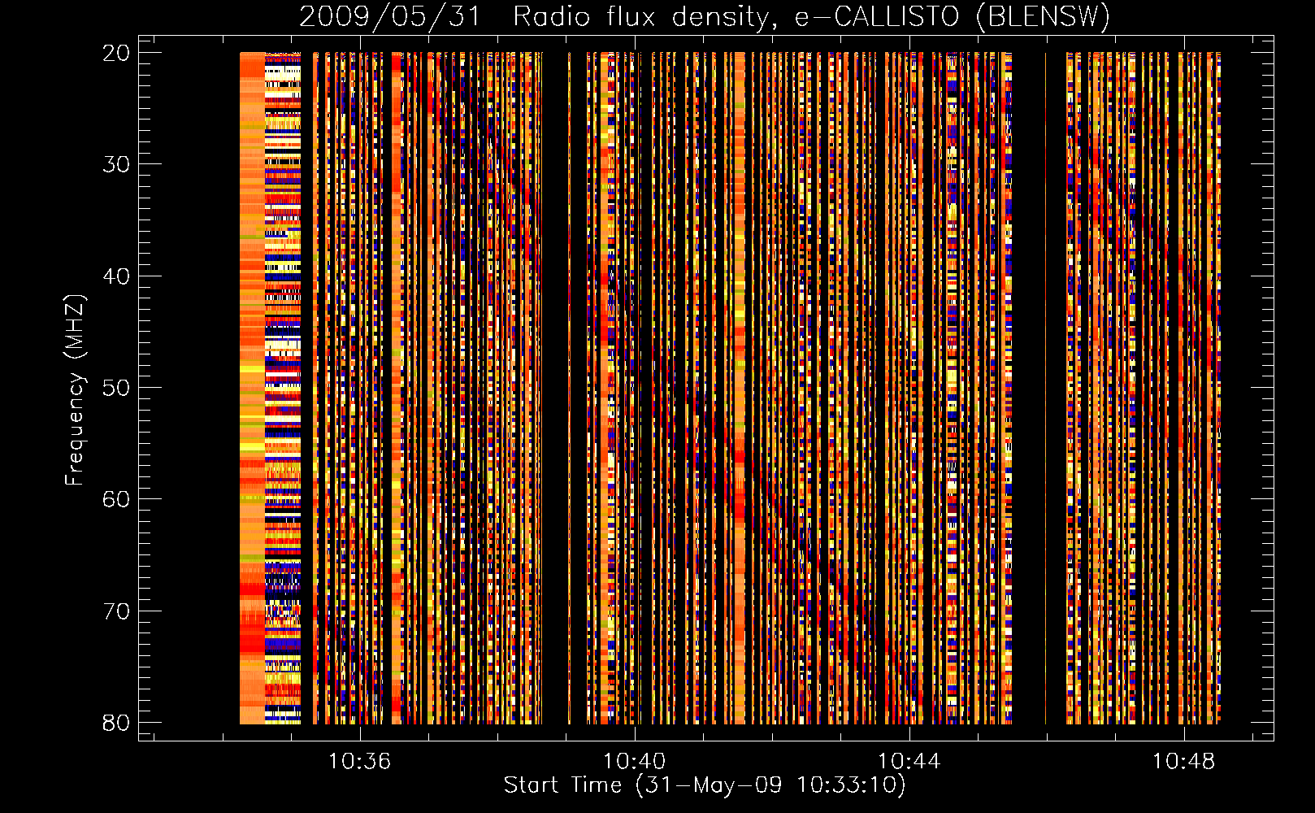Click the 40 frequency tick label
This screenshot has width=1315, height=813.
116,276
